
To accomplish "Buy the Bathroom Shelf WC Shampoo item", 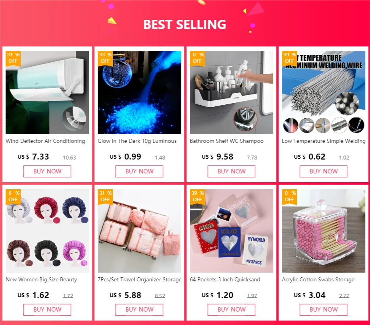I will pos(231,171).
